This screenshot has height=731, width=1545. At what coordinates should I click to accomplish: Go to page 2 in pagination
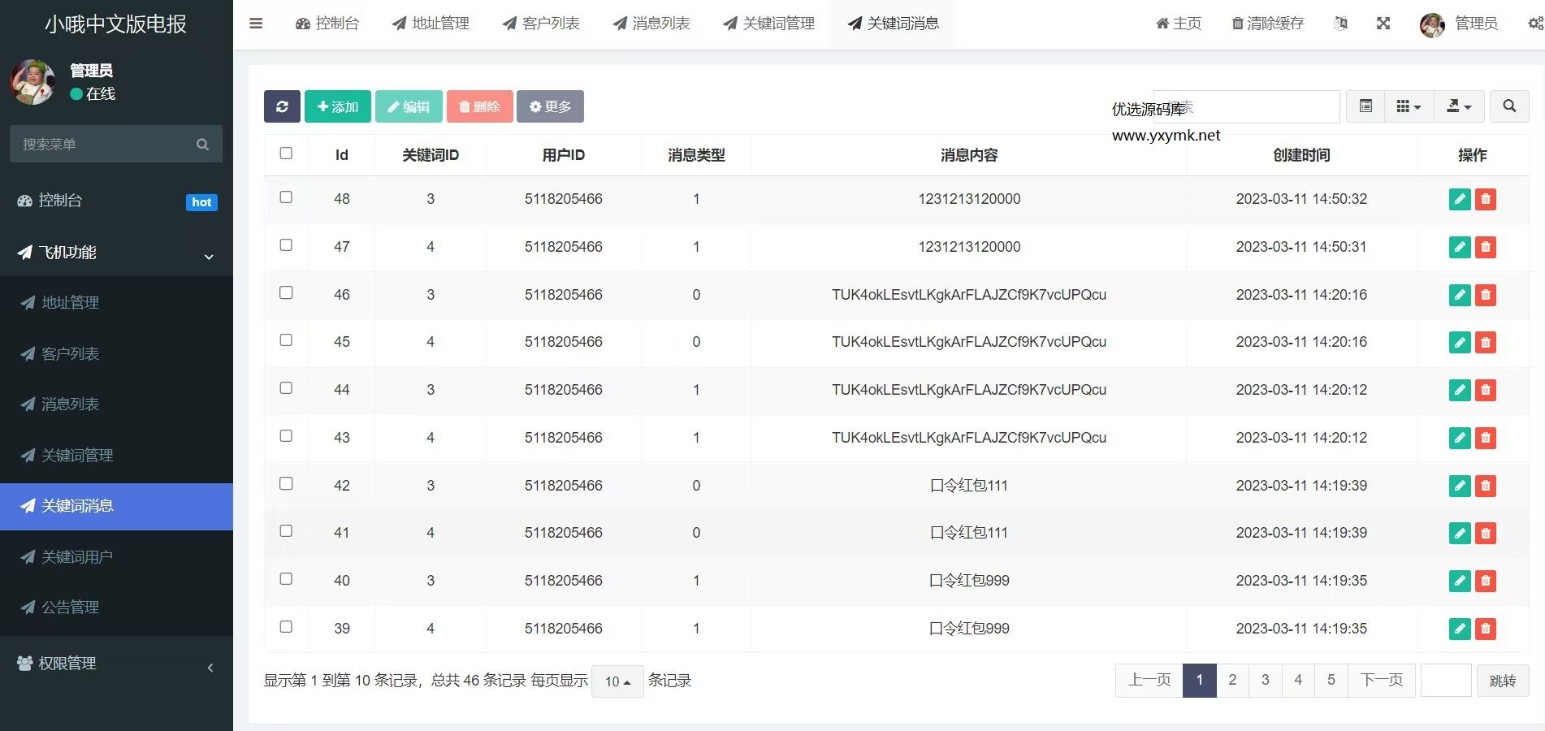pyautogui.click(x=1232, y=680)
